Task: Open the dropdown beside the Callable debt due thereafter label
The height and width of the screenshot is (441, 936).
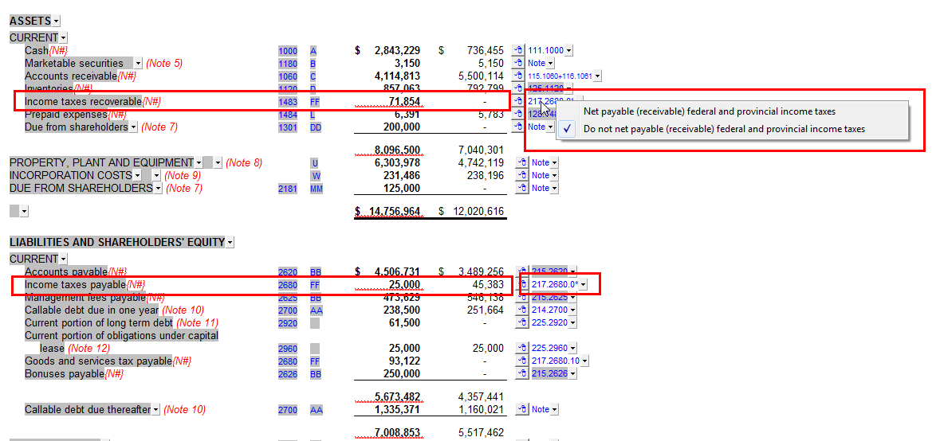Action: point(156,409)
